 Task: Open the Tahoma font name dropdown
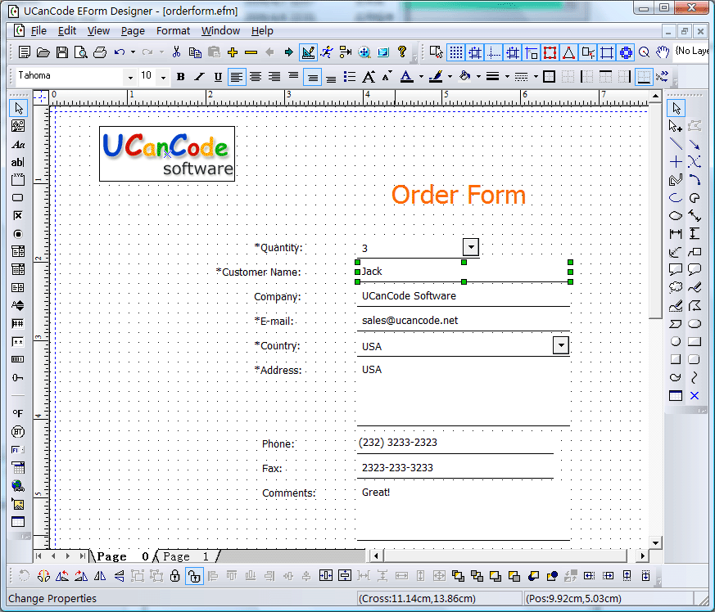click(x=130, y=78)
